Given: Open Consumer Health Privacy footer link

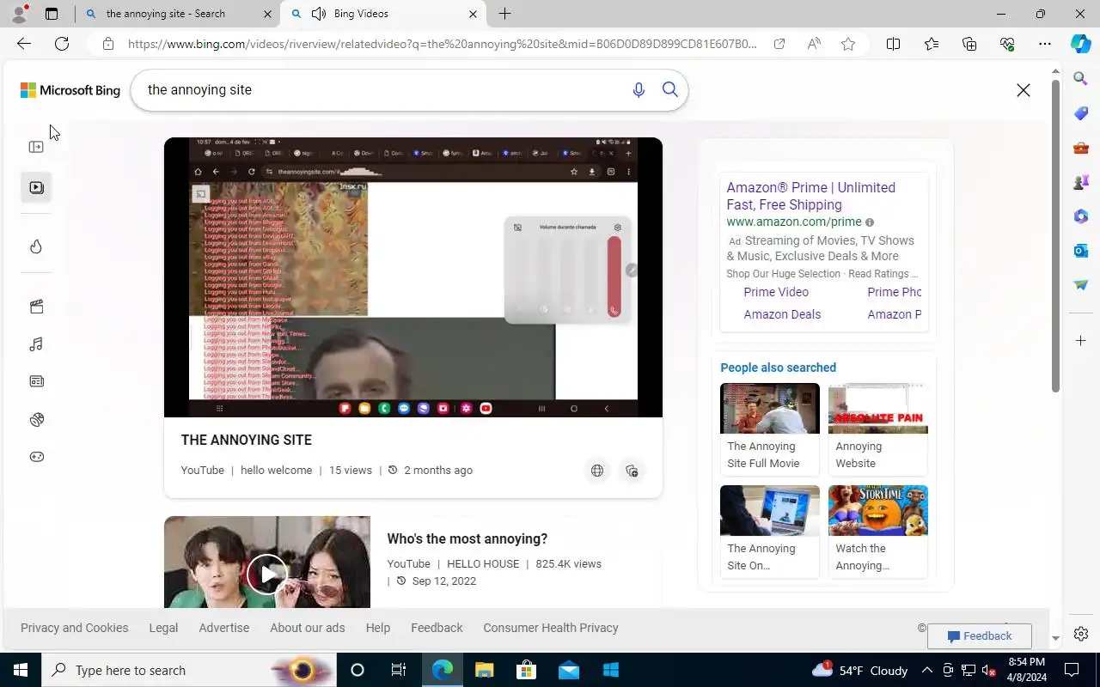Looking at the screenshot, I should tap(551, 628).
